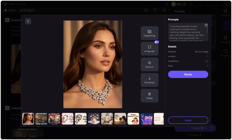Open the user account icon
Image resolution: width=232 pixels, height=140 pixels.
pyautogui.click(x=191, y=4)
